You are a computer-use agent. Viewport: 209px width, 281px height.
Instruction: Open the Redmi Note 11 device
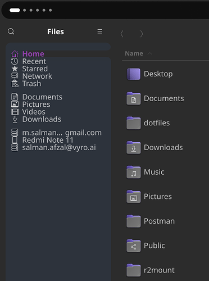[x=48, y=140]
